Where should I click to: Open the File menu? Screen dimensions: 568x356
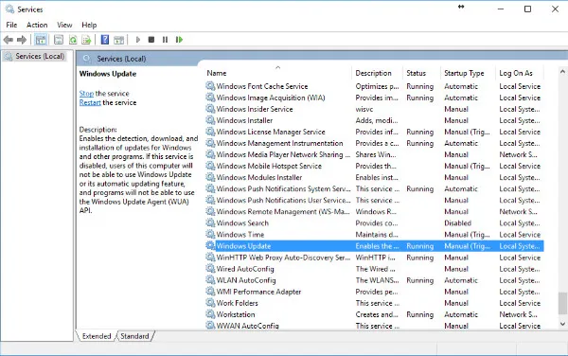click(11, 25)
